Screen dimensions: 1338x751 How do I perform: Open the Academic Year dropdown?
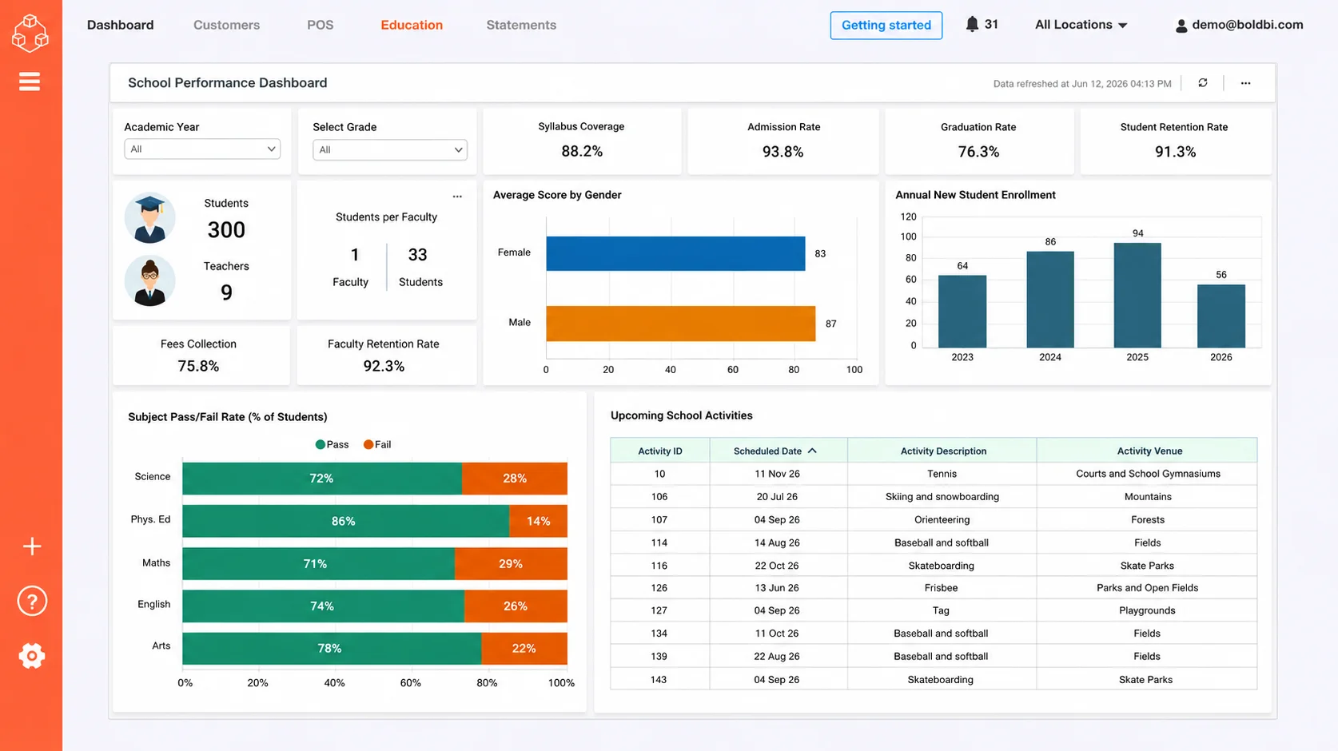(202, 149)
